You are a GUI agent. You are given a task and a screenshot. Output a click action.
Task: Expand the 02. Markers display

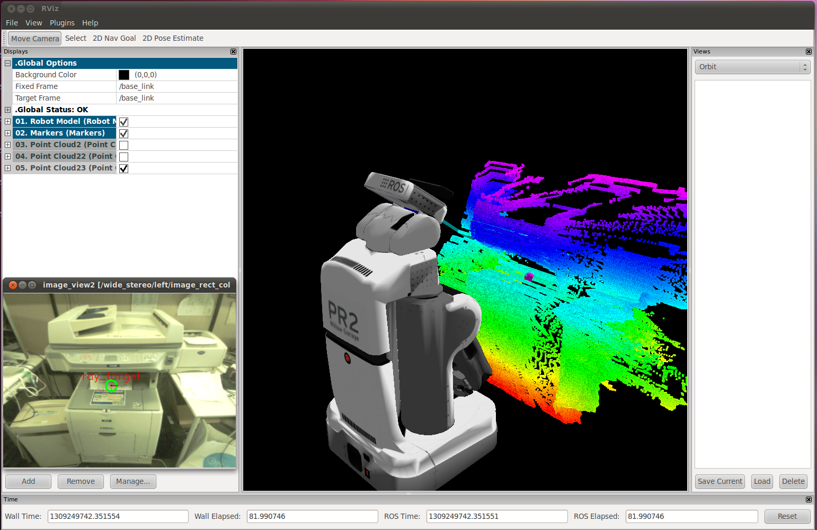click(7, 133)
